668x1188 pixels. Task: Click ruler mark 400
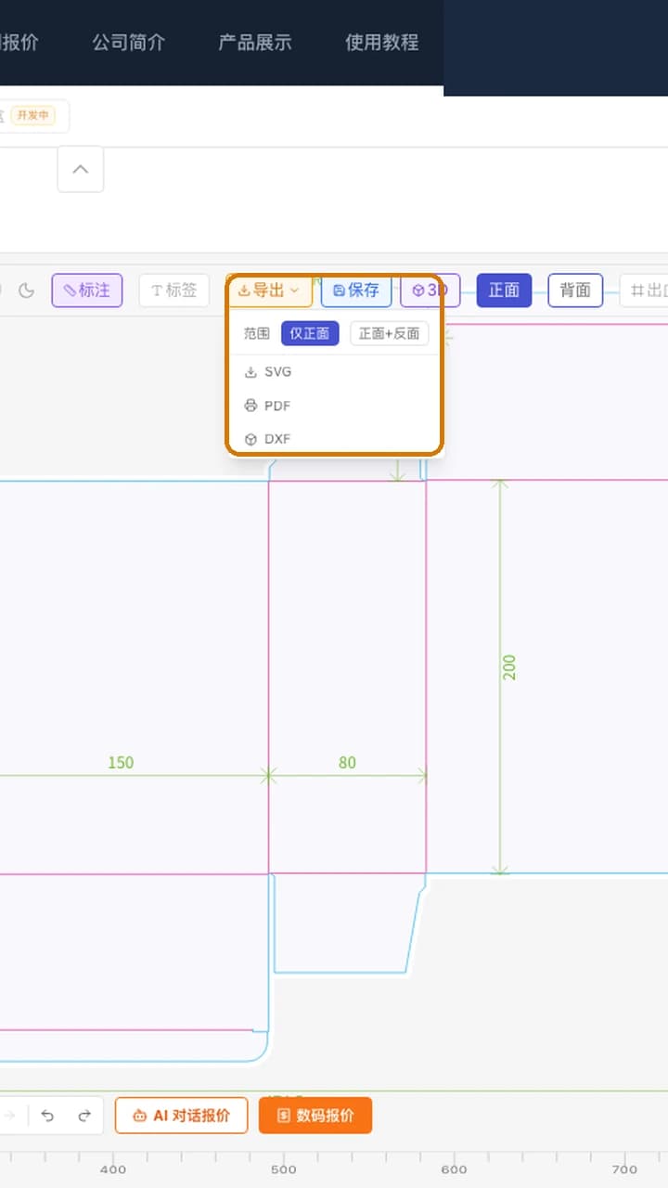click(x=113, y=1169)
